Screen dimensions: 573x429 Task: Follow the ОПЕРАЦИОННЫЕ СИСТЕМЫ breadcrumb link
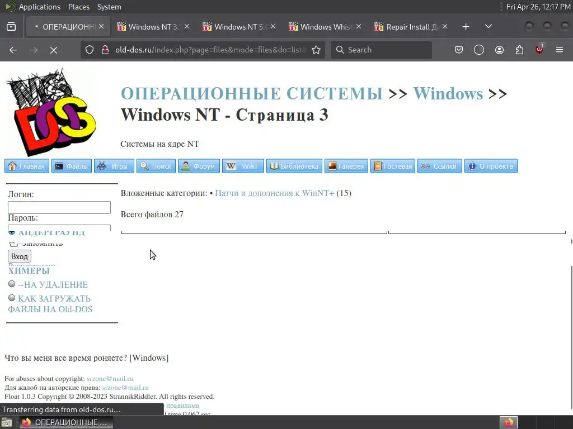tap(252, 94)
